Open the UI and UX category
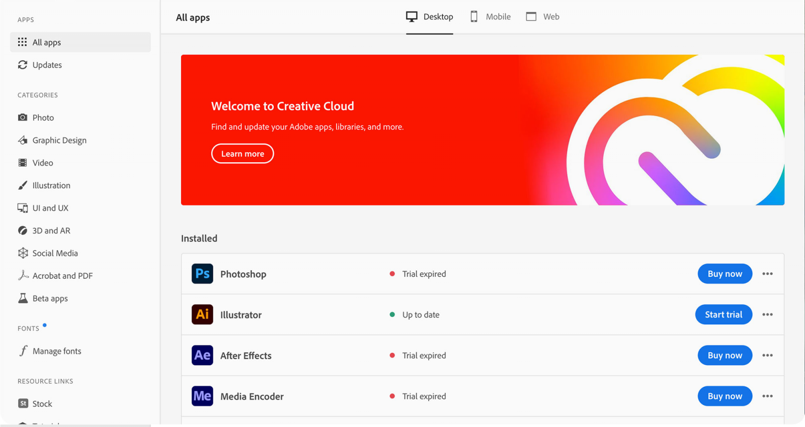Screen dimensions: 805x427 coord(80,208)
